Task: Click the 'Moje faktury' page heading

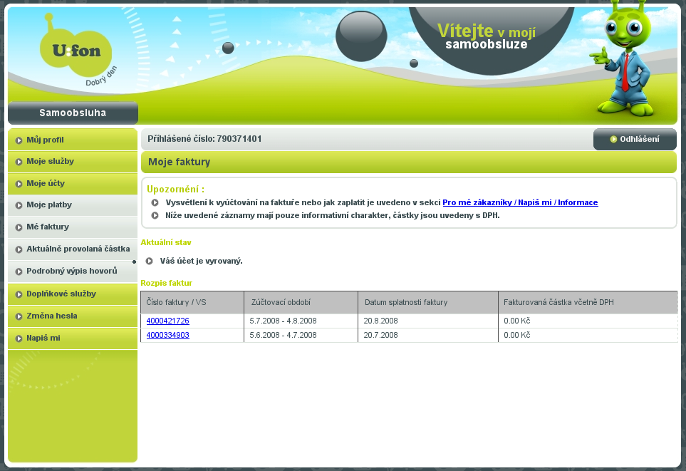Action: tap(180, 162)
